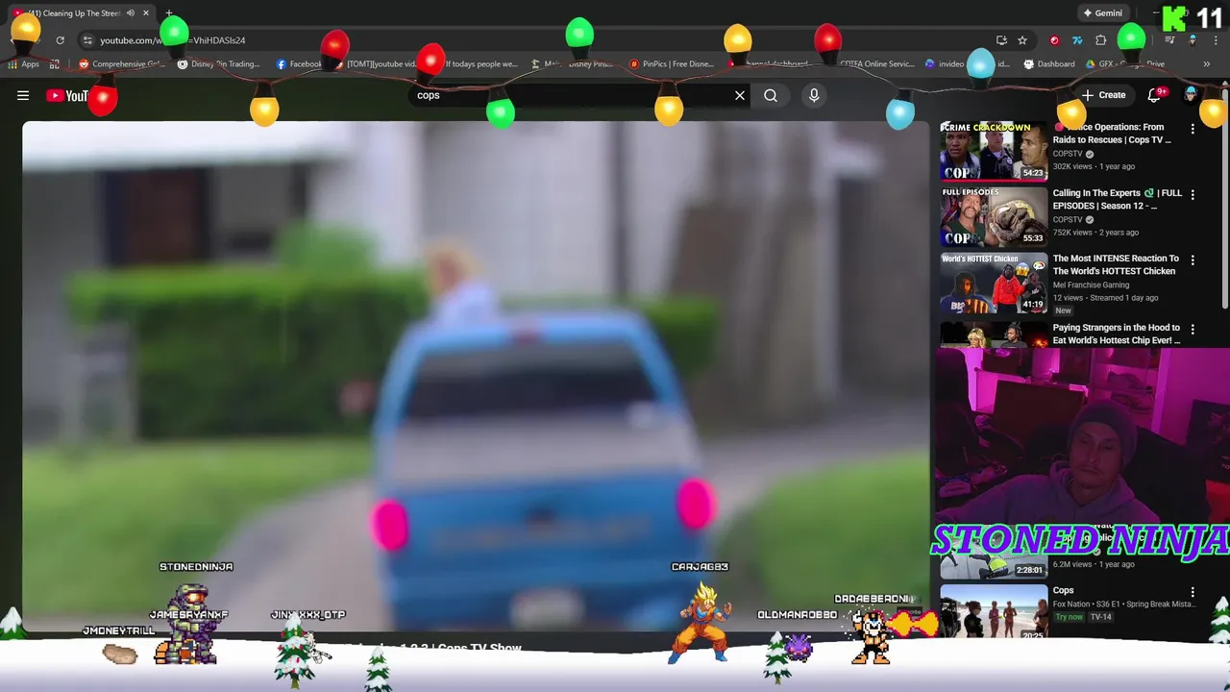Open a new browser tab with plus

click(x=169, y=13)
